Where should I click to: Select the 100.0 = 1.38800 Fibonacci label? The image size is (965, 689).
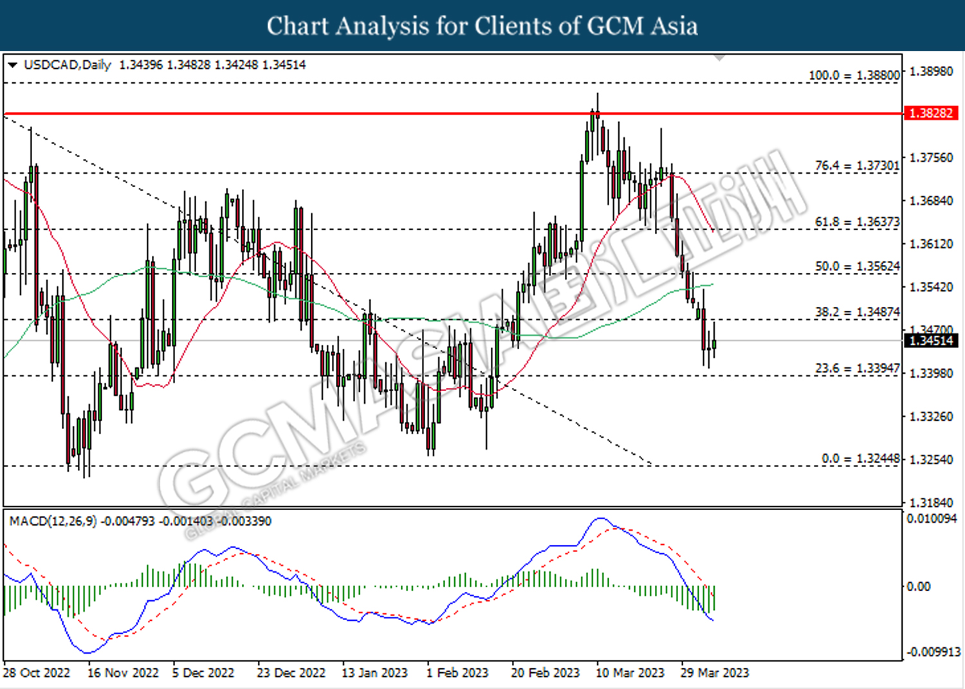point(854,75)
